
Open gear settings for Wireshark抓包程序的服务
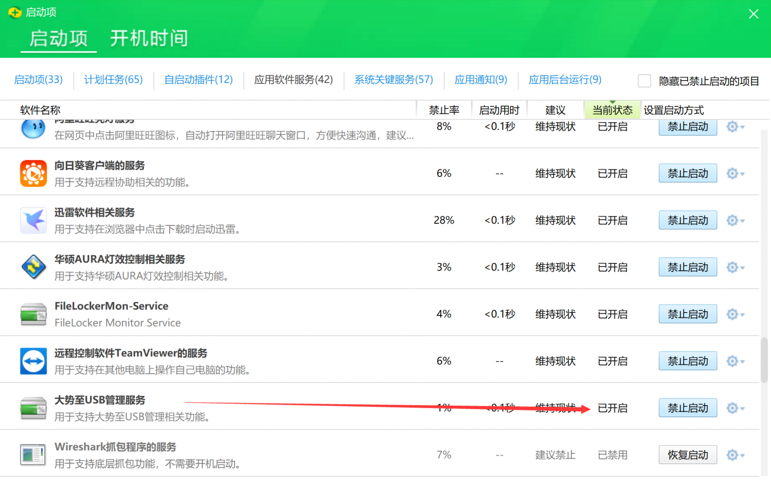pos(735,455)
